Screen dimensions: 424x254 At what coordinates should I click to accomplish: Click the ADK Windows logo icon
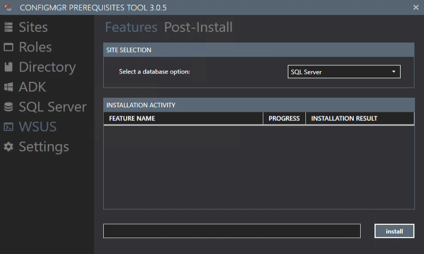[9, 87]
